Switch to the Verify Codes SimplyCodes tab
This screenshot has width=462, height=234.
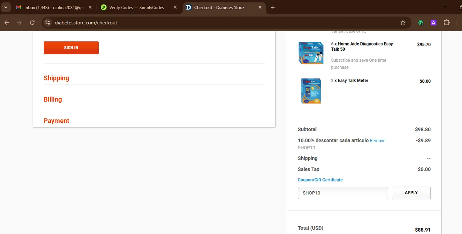pyautogui.click(x=139, y=7)
